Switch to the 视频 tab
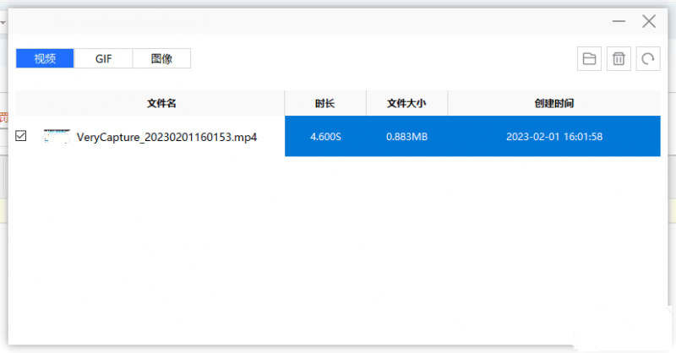Image resolution: width=676 pixels, height=353 pixels. 45,58
